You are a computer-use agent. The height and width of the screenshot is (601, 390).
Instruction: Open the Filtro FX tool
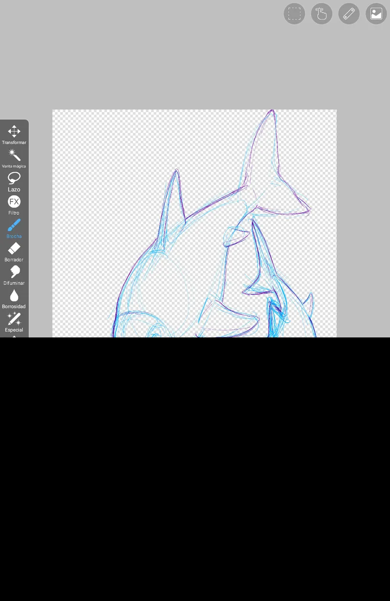click(14, 205)
